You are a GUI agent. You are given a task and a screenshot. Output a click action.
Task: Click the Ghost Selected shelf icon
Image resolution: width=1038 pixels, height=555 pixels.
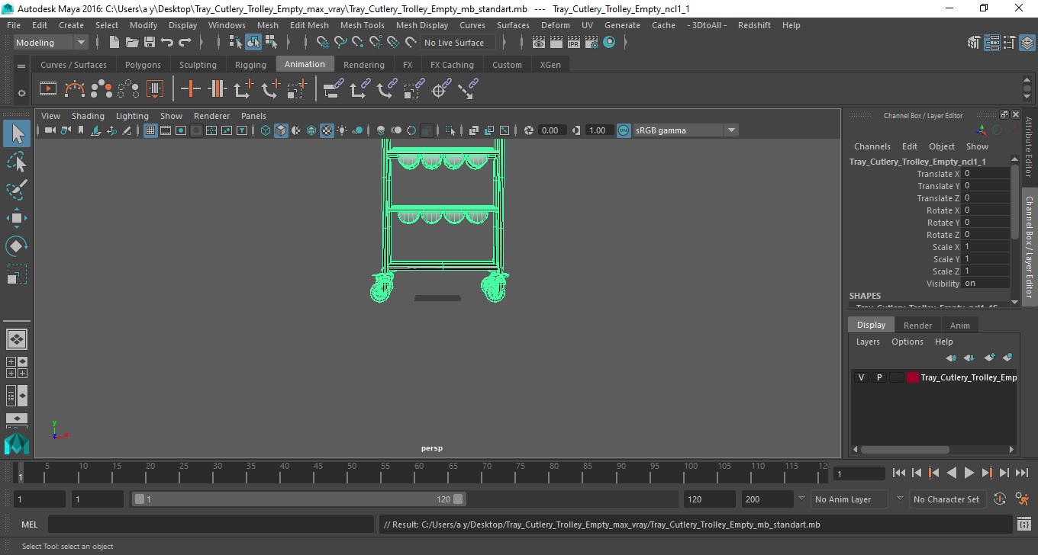[101, 89]
